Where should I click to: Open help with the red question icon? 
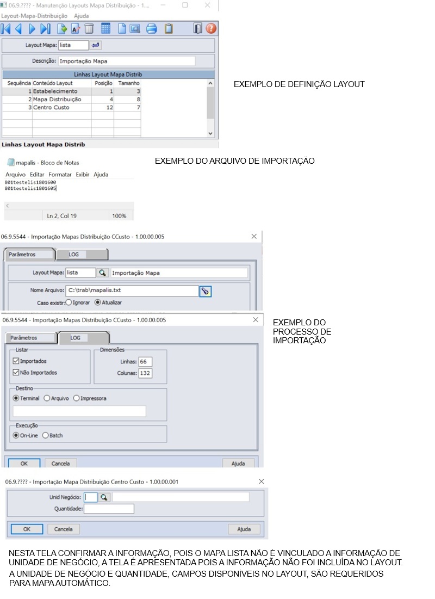point(211,29)
